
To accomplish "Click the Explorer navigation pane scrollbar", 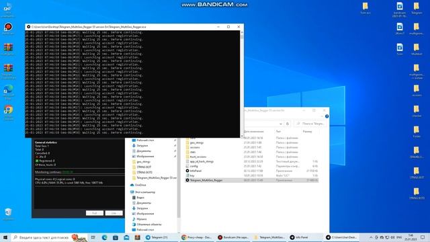I will (x=179, y=178).
